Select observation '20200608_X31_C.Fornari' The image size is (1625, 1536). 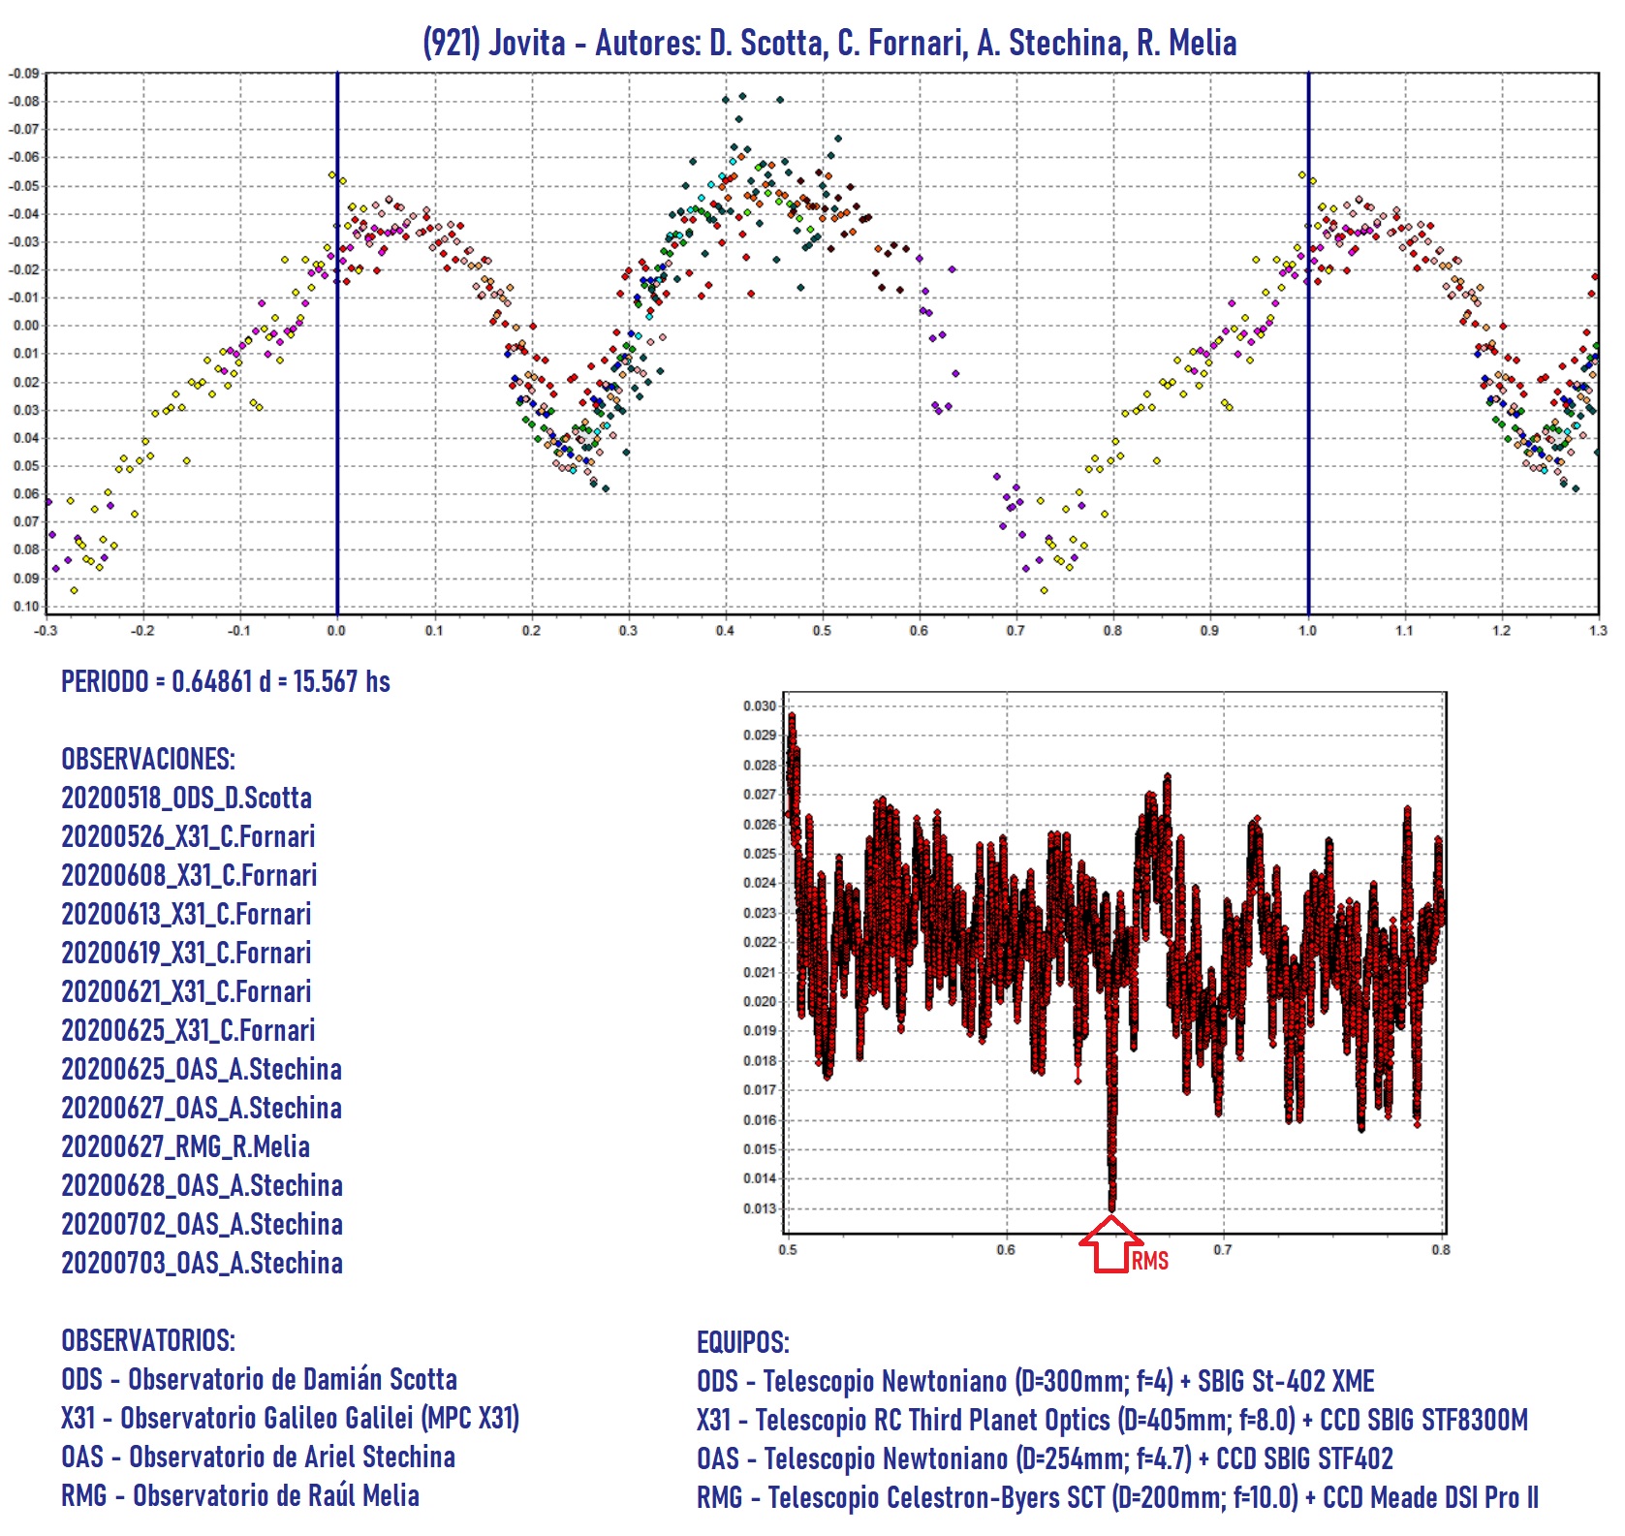pyautogui.click(x=189, y=875)
